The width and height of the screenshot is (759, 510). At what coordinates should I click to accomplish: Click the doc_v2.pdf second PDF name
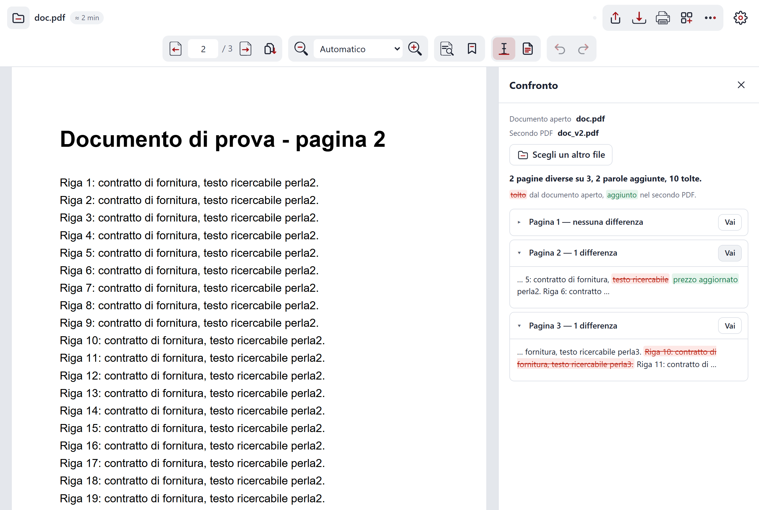point(578,133)
